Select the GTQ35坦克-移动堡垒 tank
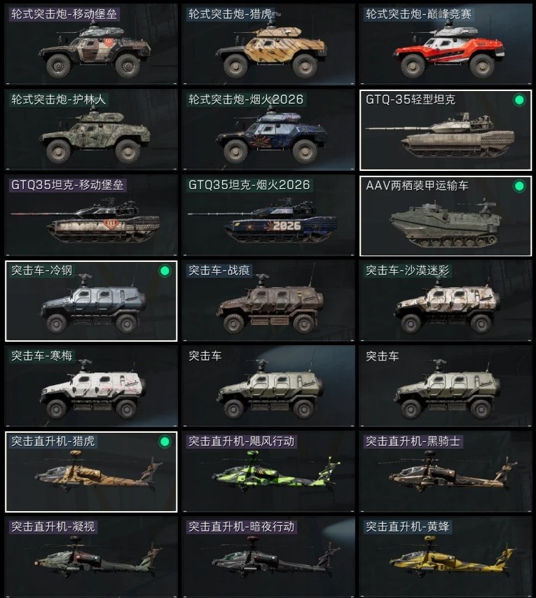Viewport: 536px width, 598px height. [91, 216]
